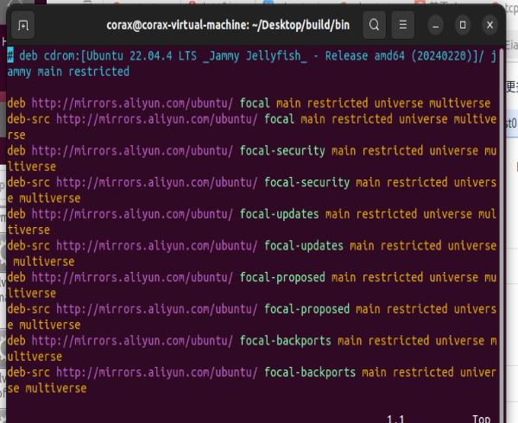Select "focal-proposed" on the deb line
518x423 pixels.
coord(282,278)
